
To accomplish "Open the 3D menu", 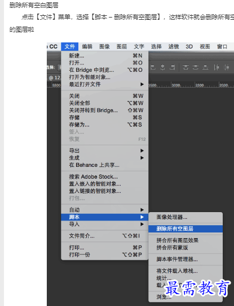I will click(189, 46).
